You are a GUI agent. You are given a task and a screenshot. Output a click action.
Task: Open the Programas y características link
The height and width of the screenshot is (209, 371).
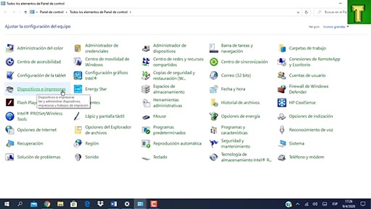coord(234,130)
